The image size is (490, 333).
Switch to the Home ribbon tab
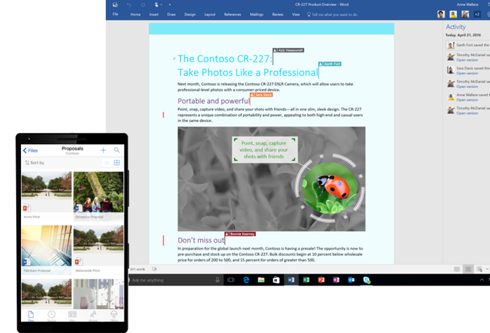click(x=135, y=15)
